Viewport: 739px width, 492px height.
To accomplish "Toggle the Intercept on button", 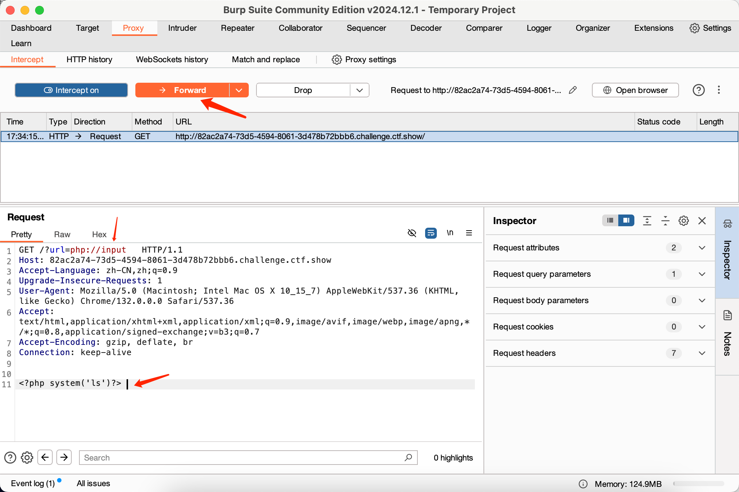I will 71,90.
